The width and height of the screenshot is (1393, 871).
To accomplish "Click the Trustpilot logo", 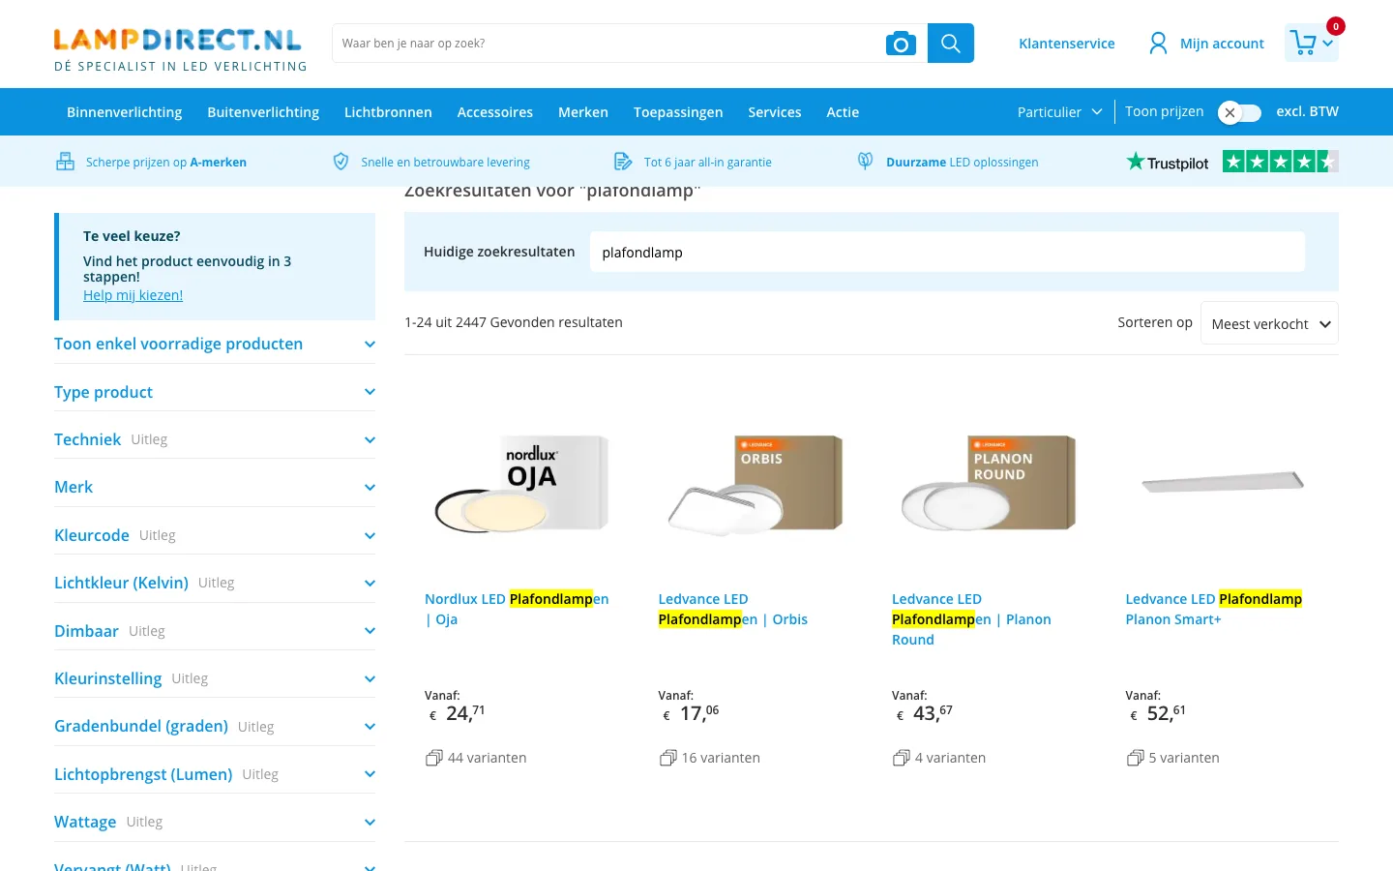I will tap(1168, 163).
